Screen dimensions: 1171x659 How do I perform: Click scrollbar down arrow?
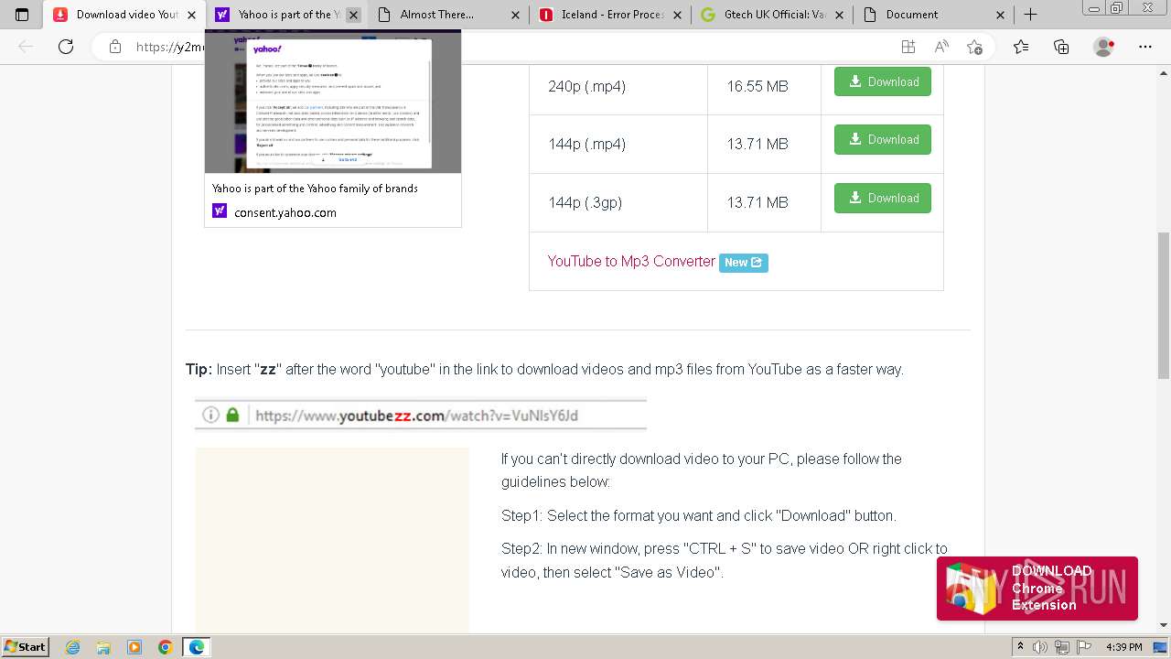tap(1163, 625)
